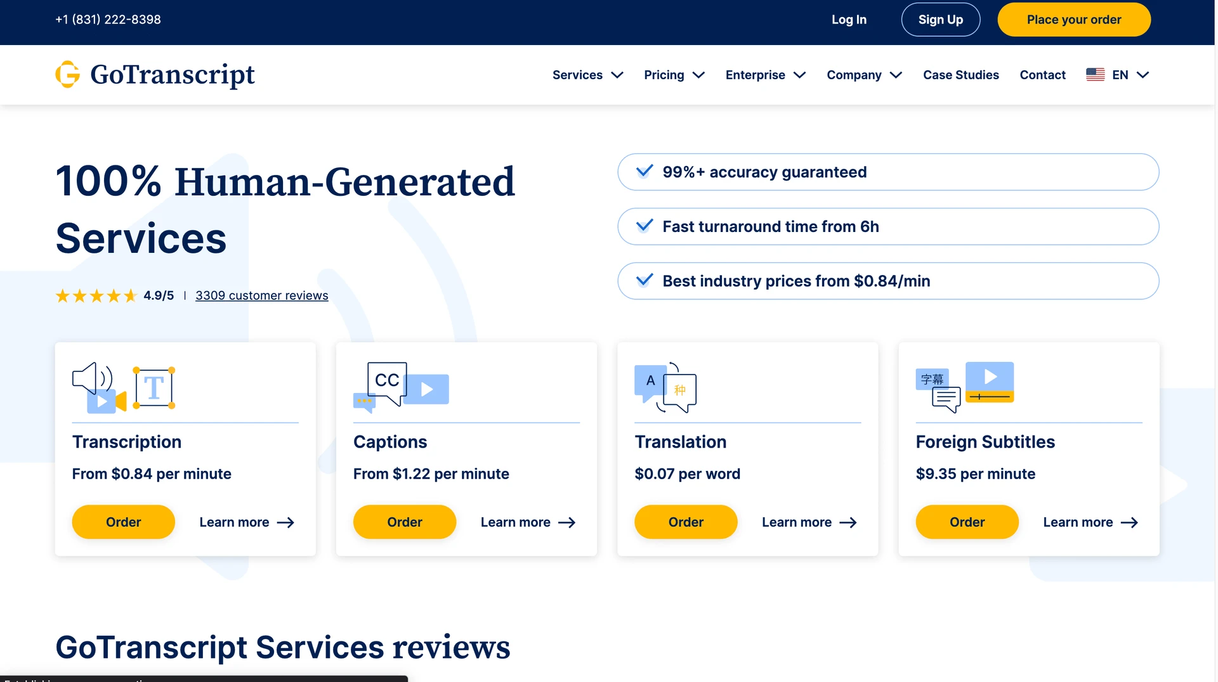Viewport: 1218px width, 682px height.
Task: Open the Pricing dropdown menu
Action: coord(674,75)
